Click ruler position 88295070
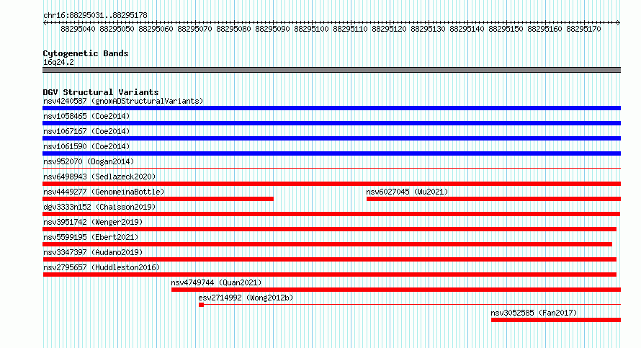The width and height of the screenshot is (641, 348). click(194, 29)
